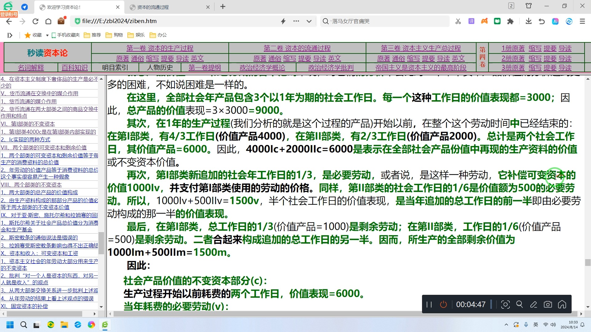Open the 收藏 favorites dropdown arrow
Viewport: 591px width, 332px height.
point(47,35)
